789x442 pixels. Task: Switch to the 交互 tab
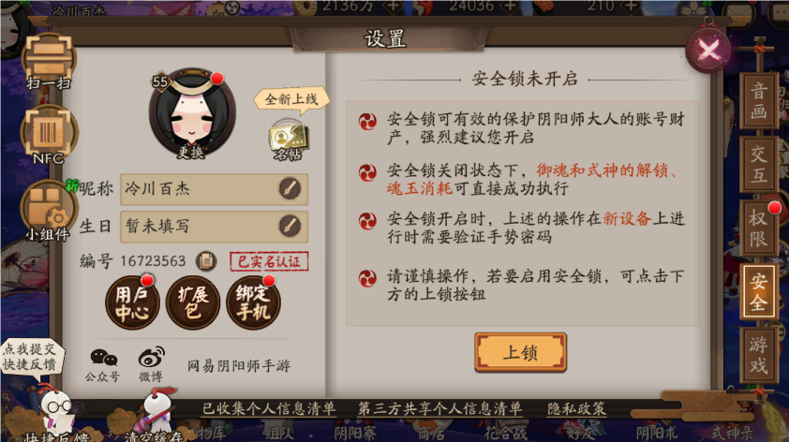pyautogui.click(x=759, y=164)
